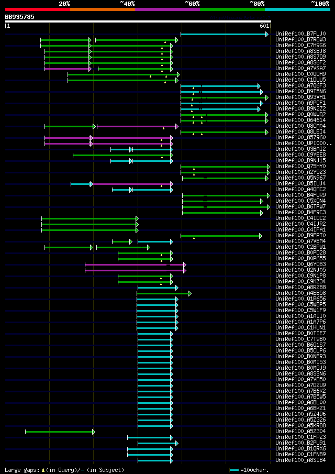Image resolution: width=335 pixels, height=474 pixels.
Task: Click the arrowhead ending the A4EB58 alignment
Action: point(189,293)
